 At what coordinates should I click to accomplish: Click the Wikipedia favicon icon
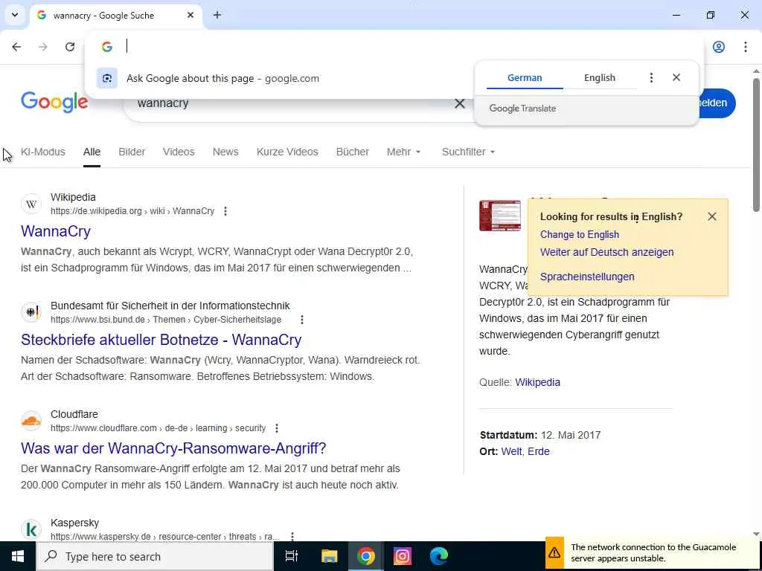click(x=31, y=204)
